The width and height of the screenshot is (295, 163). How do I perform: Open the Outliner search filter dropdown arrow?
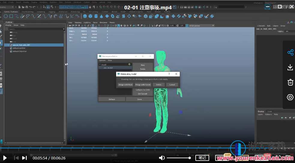[x=64, y=29]
